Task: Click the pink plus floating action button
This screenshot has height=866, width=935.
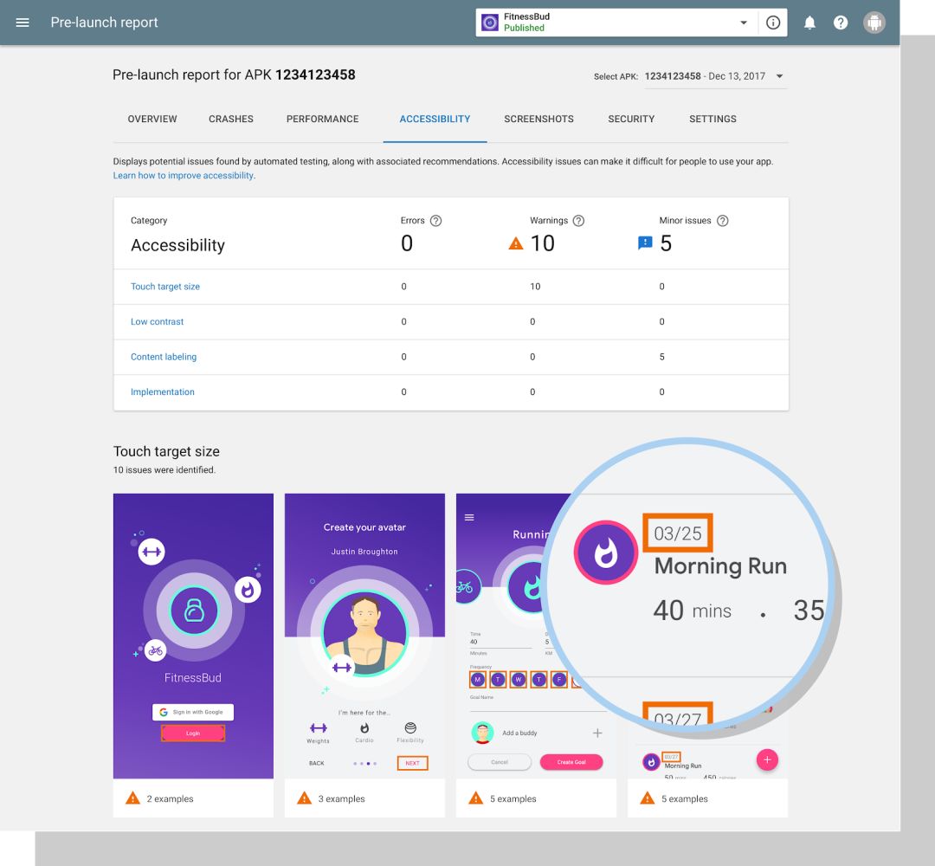Action: point(767,759)
